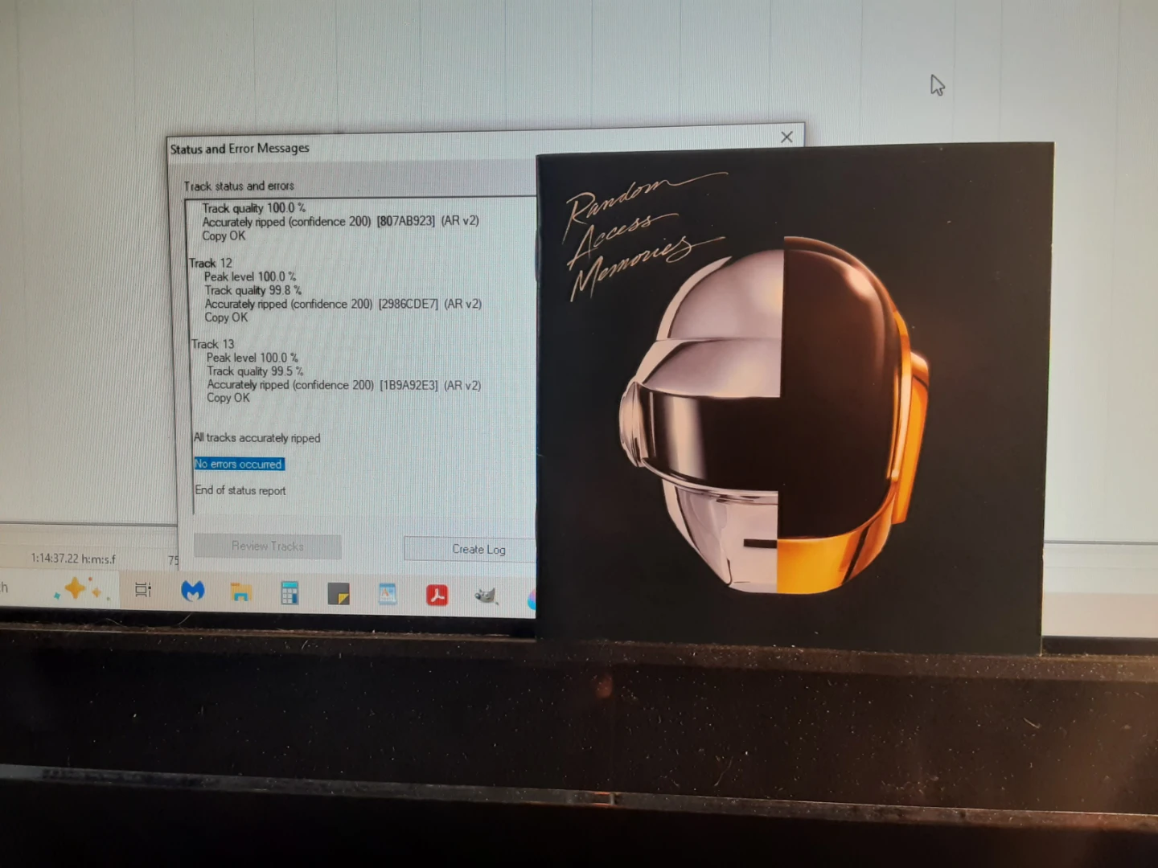1158x868 pixels.
Task: Click Track 13 'Track quality 99.5 %' line
Action: tap(256, 371)
